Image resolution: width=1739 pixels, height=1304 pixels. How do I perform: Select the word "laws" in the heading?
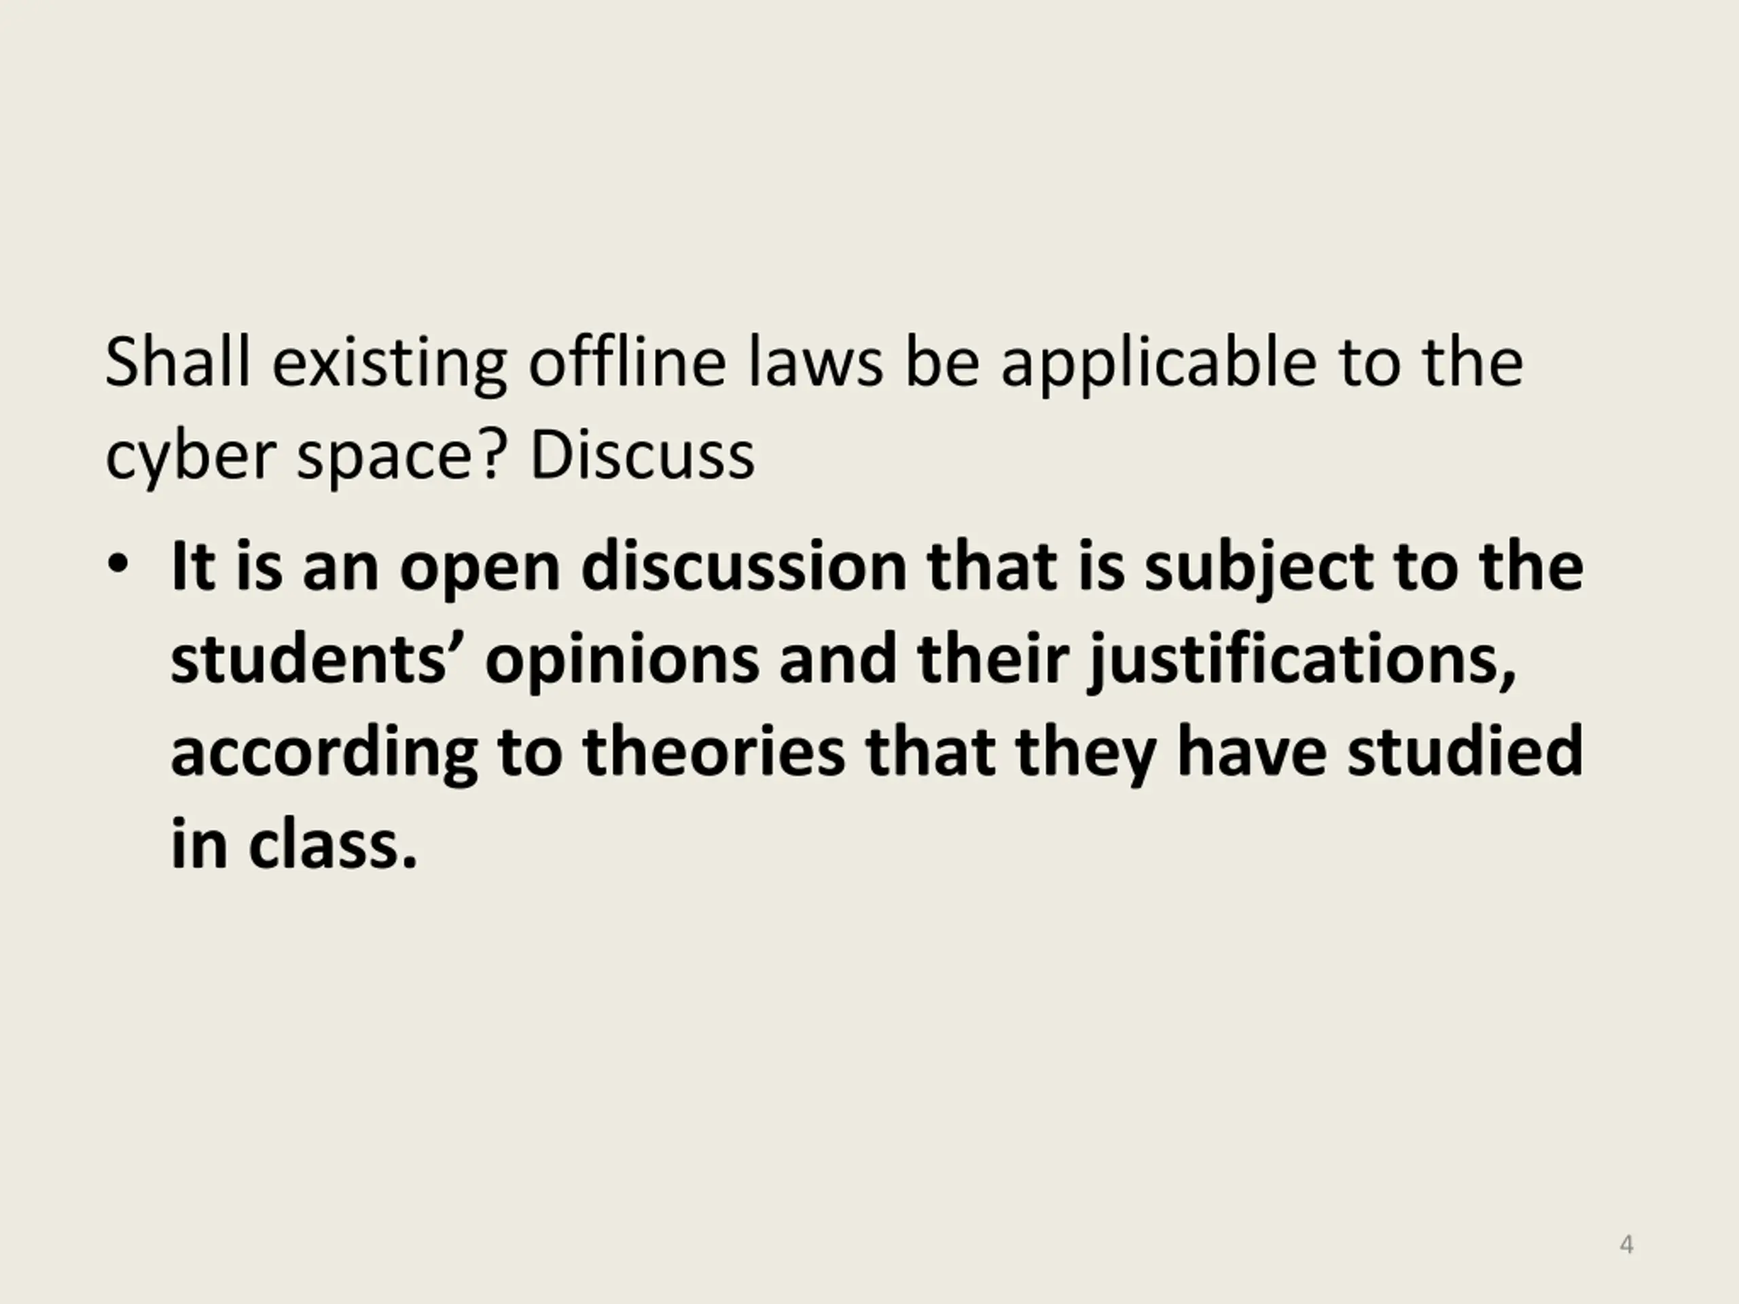pos(815,363)
